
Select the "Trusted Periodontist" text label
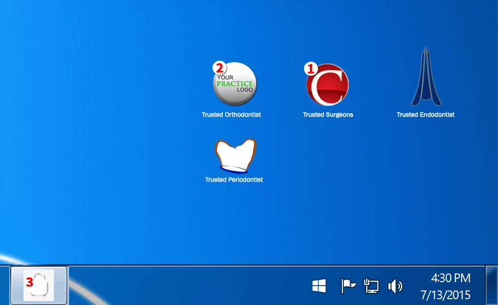click(234, 180)
